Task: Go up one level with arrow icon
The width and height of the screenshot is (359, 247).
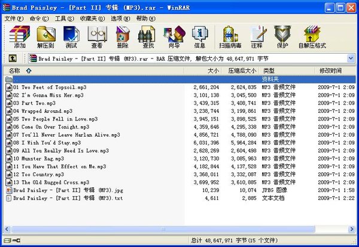Action: 13,58
